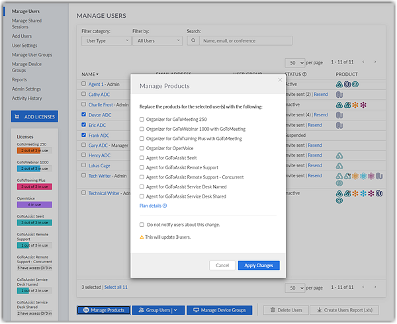Open the top per page count dropdown

tap(298, 61)
